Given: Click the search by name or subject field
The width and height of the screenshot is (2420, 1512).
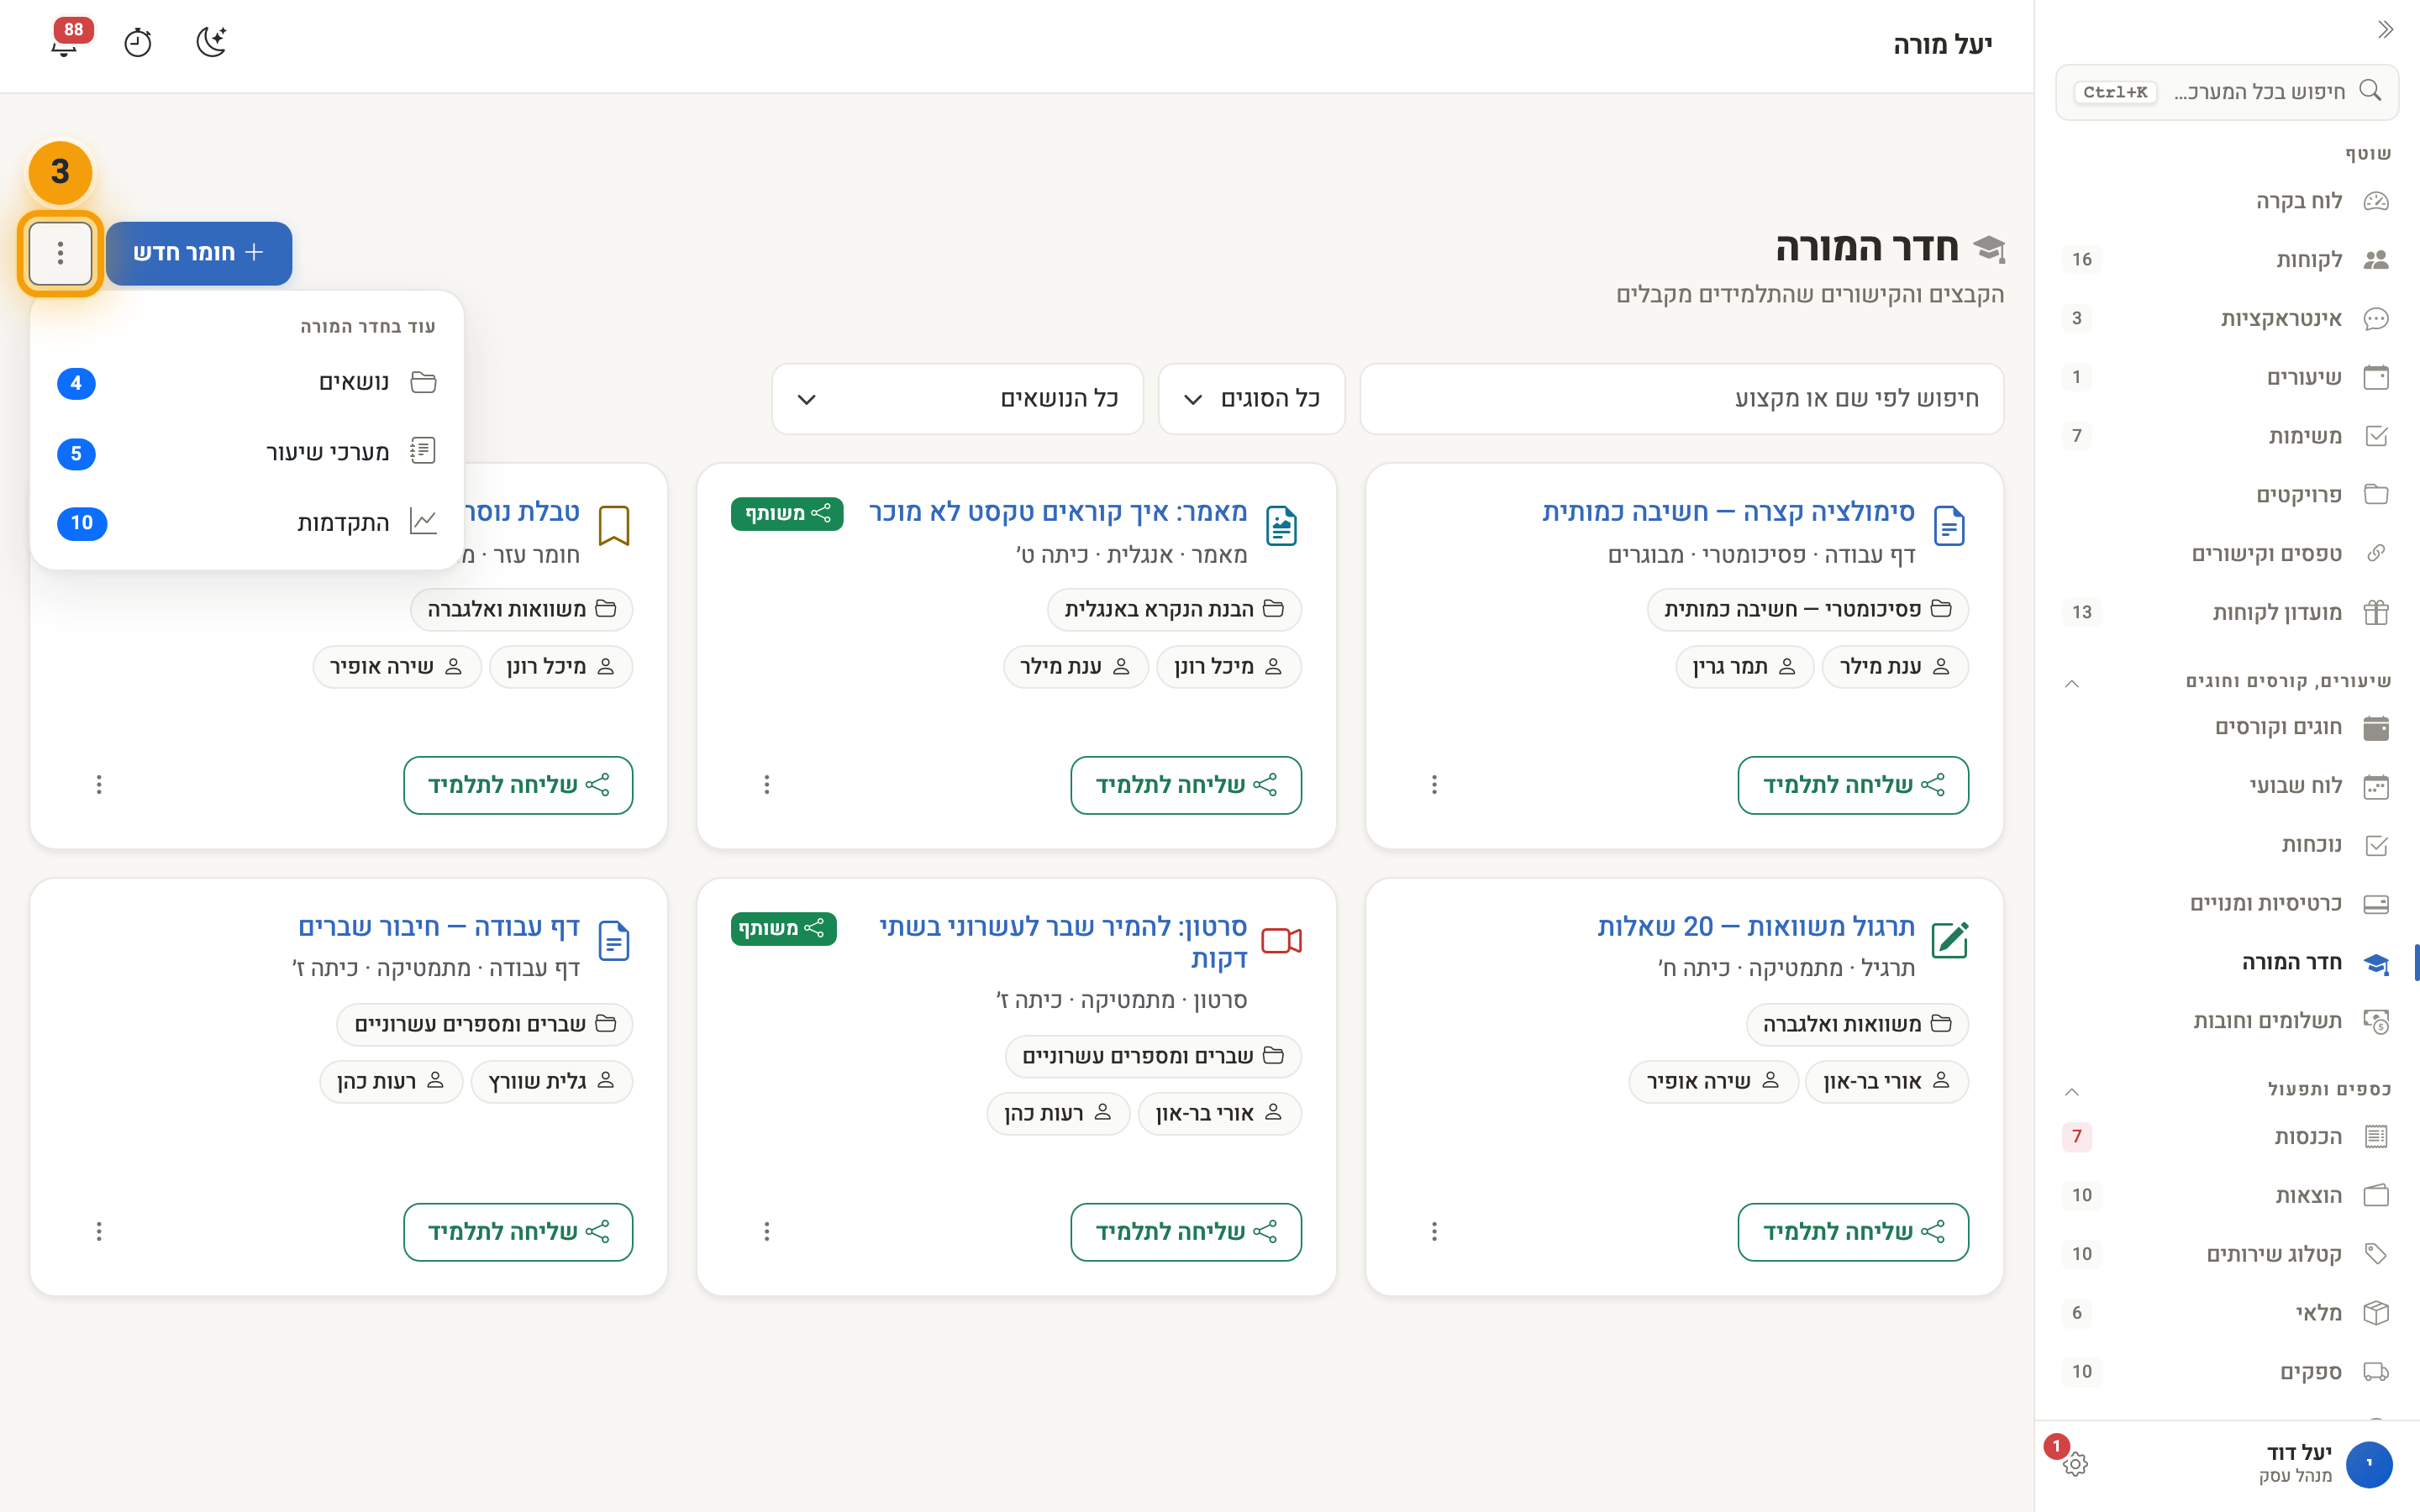Looking at the screenshot, I should click(1682, 399).
